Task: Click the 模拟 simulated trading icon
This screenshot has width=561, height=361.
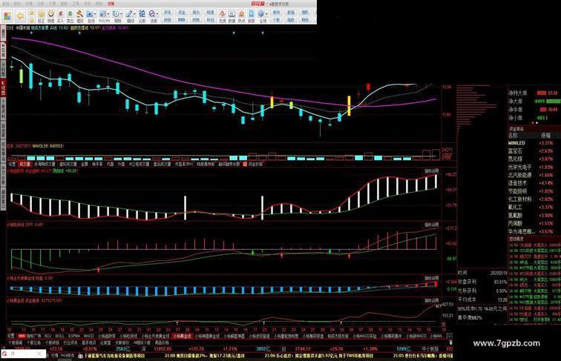Action: click(80, 16)
